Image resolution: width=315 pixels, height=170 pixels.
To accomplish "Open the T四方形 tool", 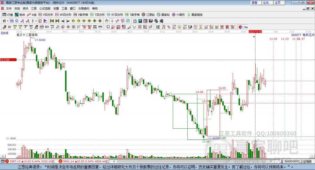I will coord(98,15).
